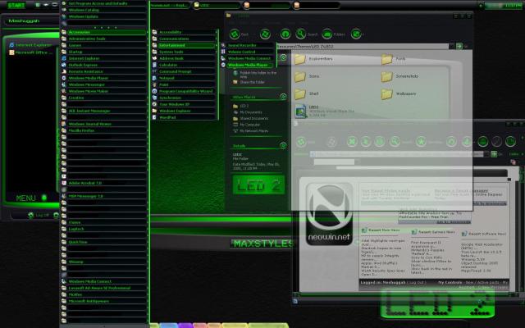
Task: Click the green Go arrow button
Action: (459, 46)
